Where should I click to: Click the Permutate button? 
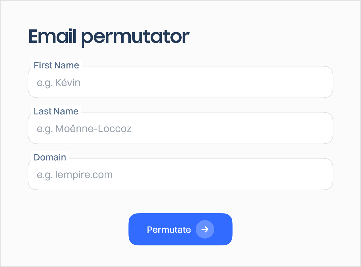pyautogui.click(x=180, y=229)
